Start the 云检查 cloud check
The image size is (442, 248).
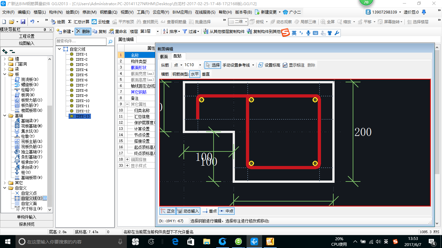101,22
